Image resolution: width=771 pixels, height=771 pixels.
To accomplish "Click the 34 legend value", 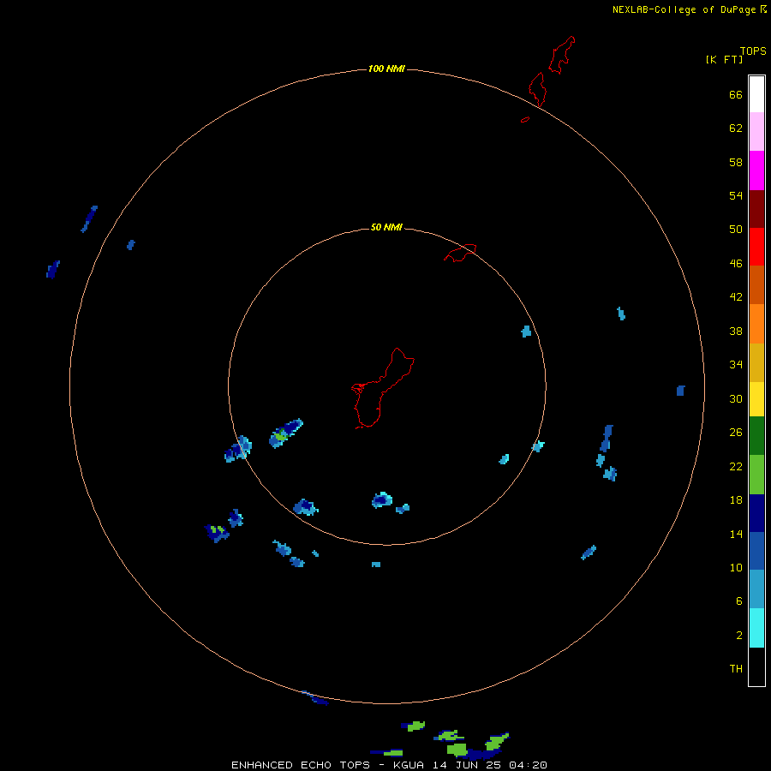I will click(736, 364).
